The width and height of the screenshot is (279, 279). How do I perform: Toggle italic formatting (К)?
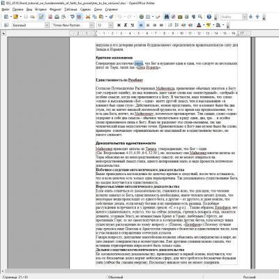[126, 25]
